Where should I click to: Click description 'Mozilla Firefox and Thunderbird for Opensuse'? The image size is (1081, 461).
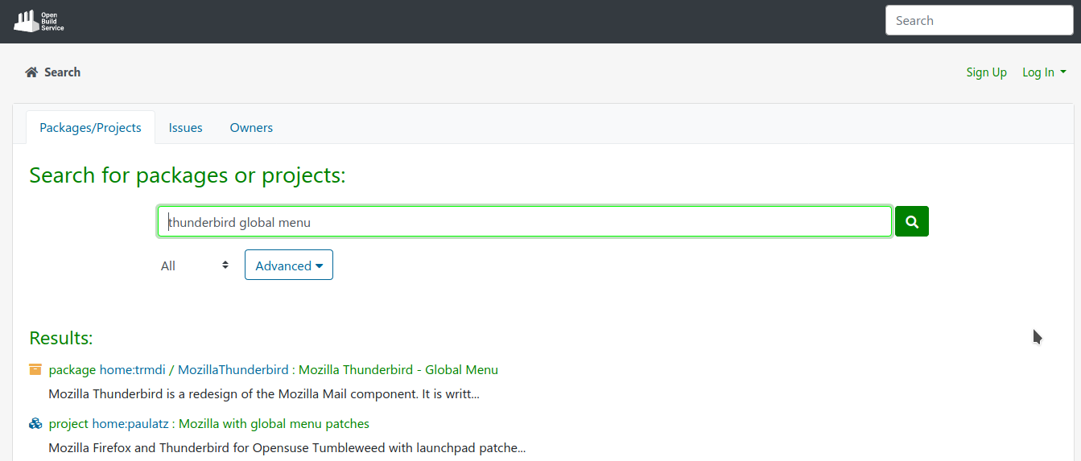[x=287, y=448]
